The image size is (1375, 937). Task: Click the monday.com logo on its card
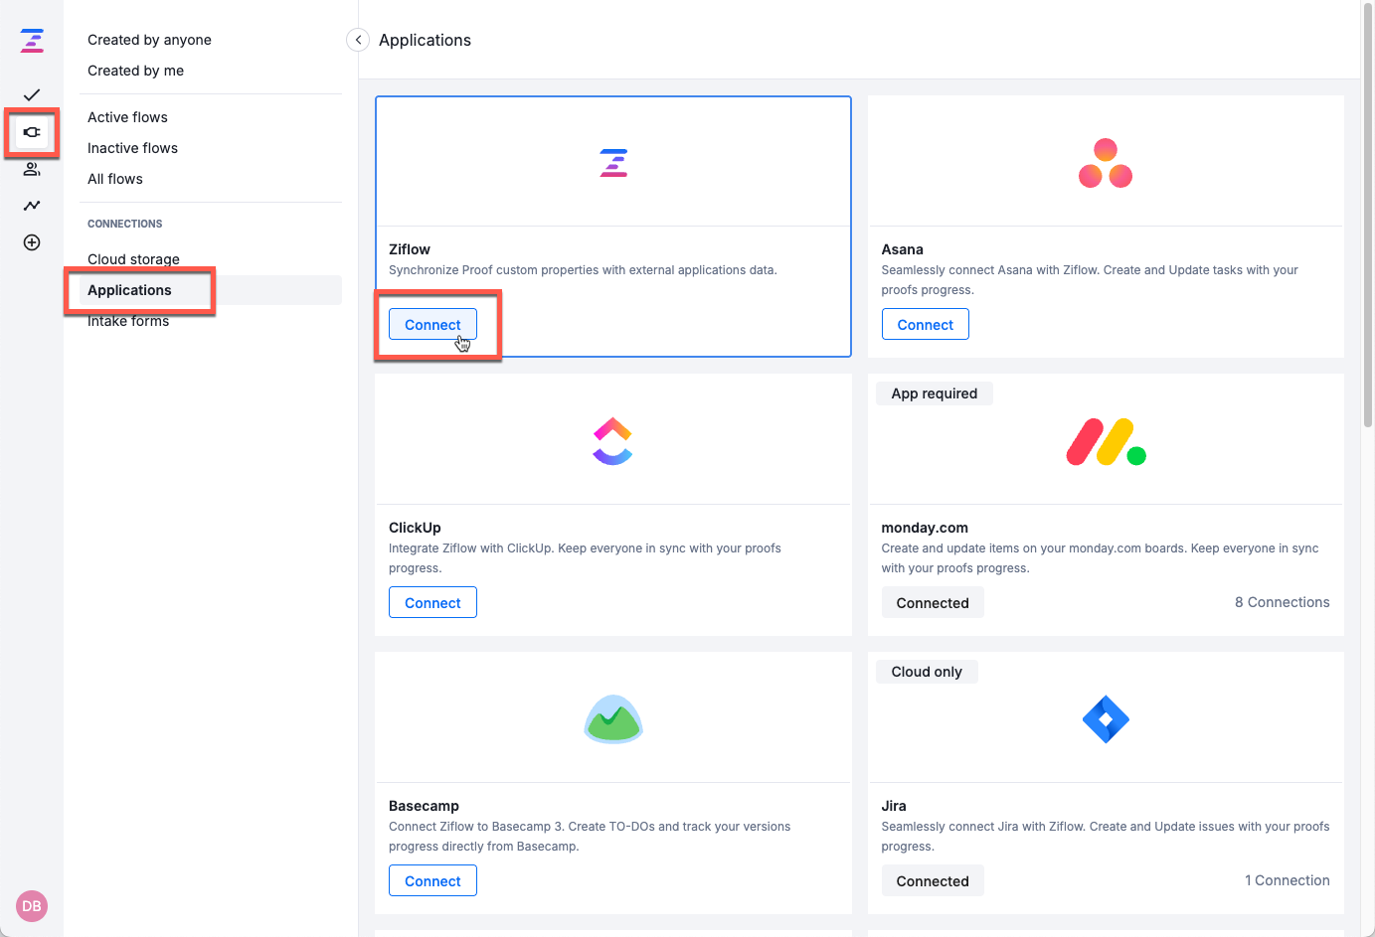pos(1106,439)
